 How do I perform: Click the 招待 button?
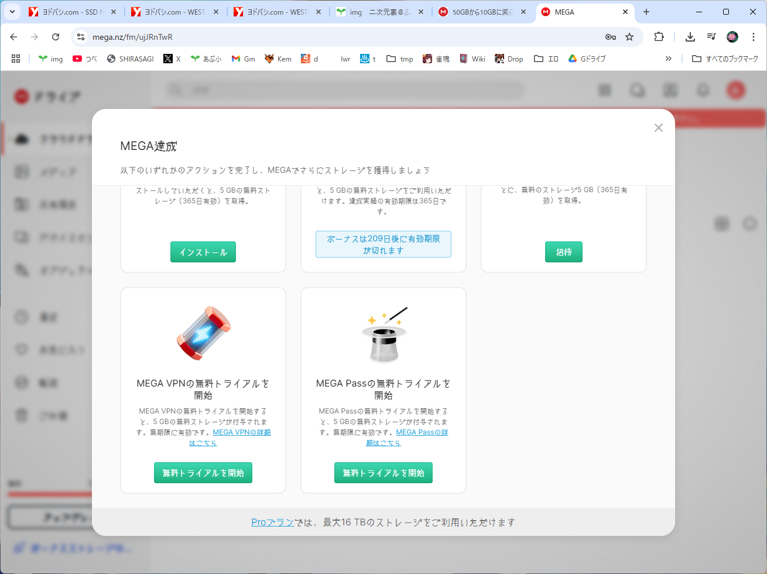tap(564, 252)
